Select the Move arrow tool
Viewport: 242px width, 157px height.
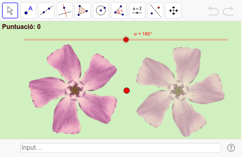[x=10, y=10]
